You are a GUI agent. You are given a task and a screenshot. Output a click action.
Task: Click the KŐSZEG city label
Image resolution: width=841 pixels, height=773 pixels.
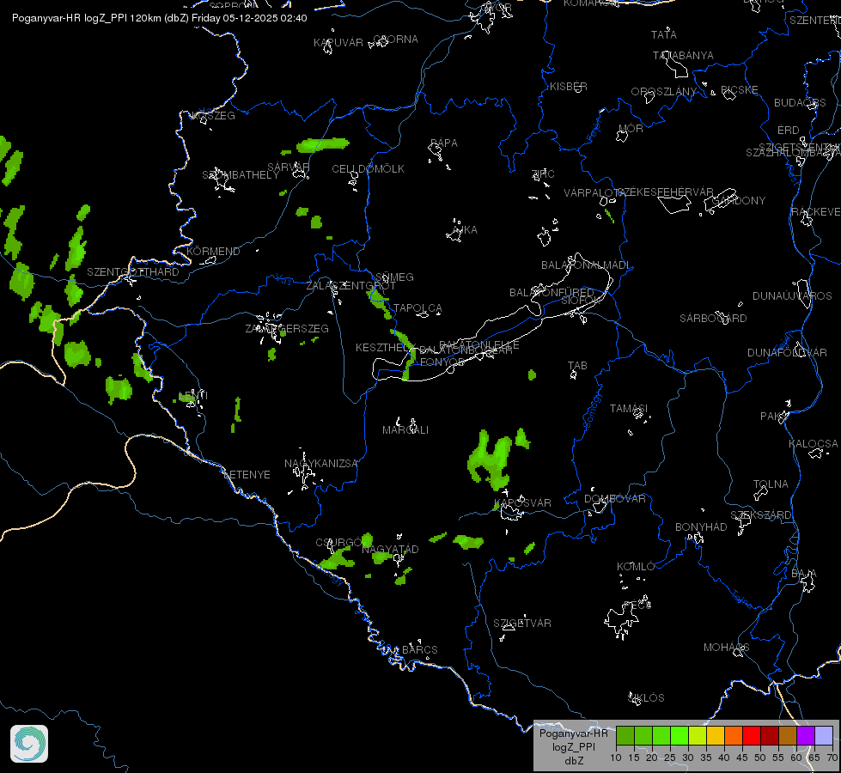click(x=213, y=116)
